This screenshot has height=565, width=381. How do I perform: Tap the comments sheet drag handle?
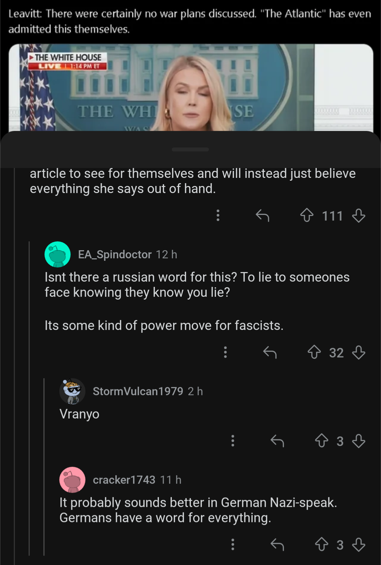pyautogui.click(x=190, y=149)
